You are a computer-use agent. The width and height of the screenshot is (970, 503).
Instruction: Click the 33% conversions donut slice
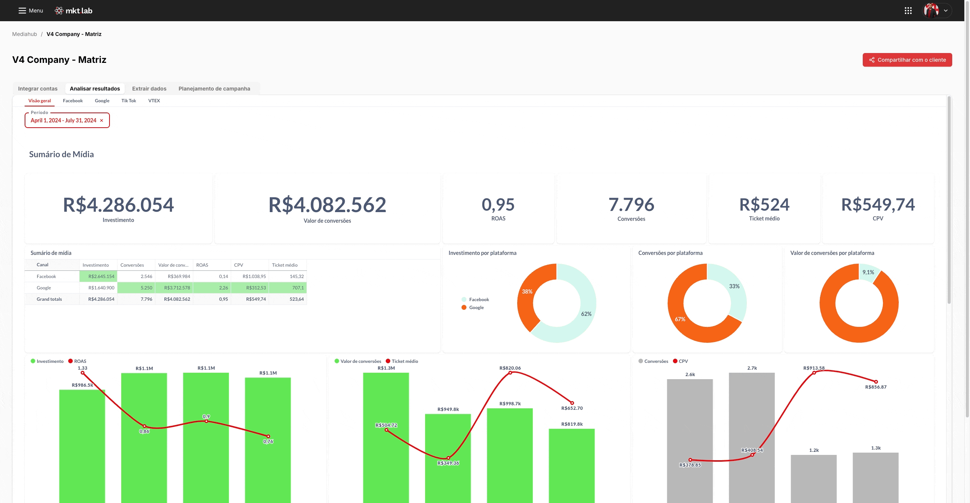(x=734, y=287)
